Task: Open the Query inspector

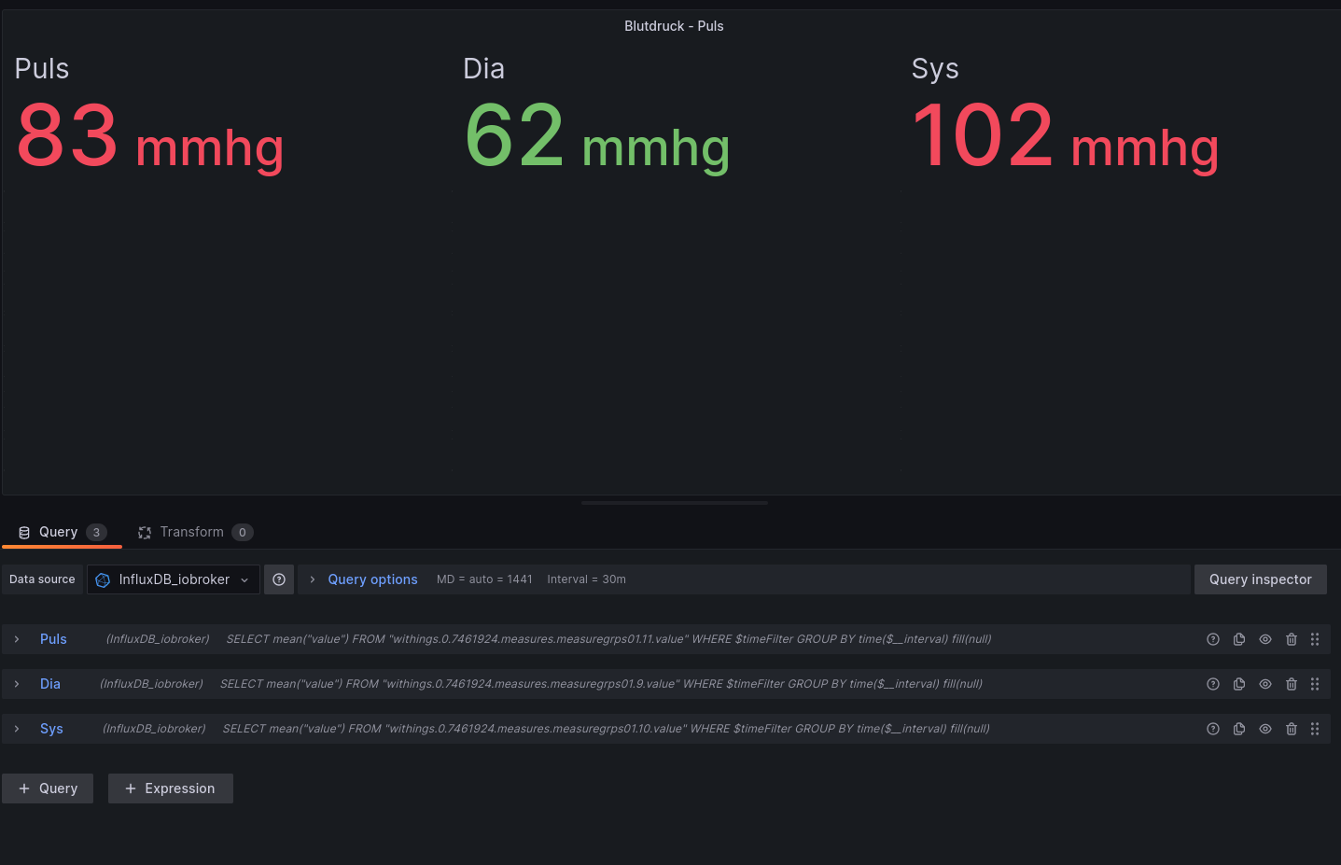Action: (1260, 579)
